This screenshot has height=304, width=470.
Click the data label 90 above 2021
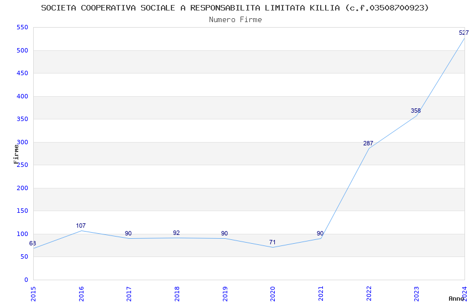[x=320, y=234]
